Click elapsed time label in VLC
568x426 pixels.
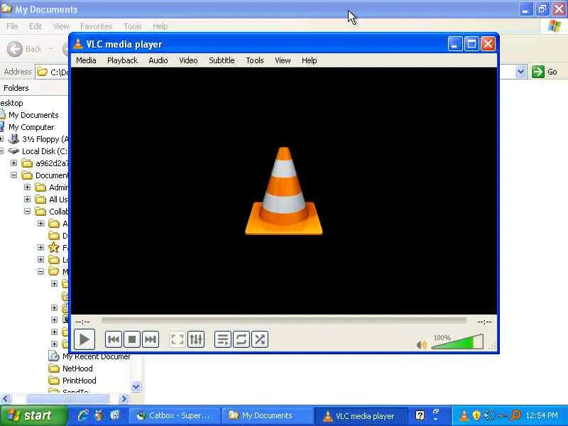82,322
